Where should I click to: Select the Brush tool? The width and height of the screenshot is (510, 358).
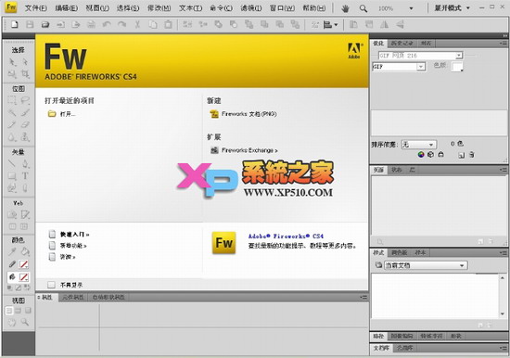[25, 112]
